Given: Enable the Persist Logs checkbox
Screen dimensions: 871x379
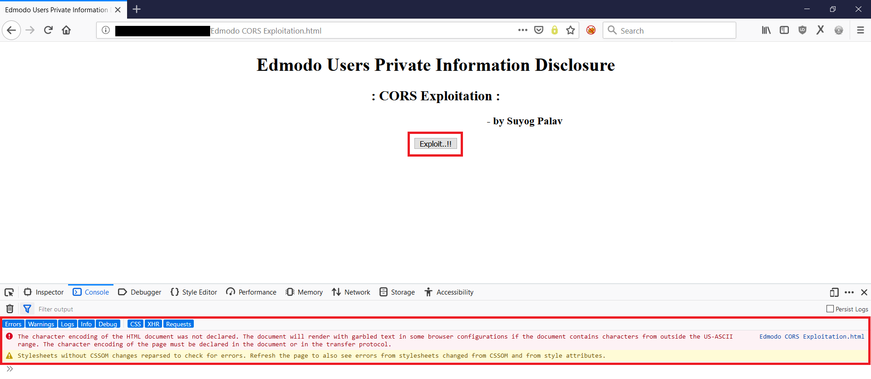Looking at the screenshot, I should click(x=830, y=309).
